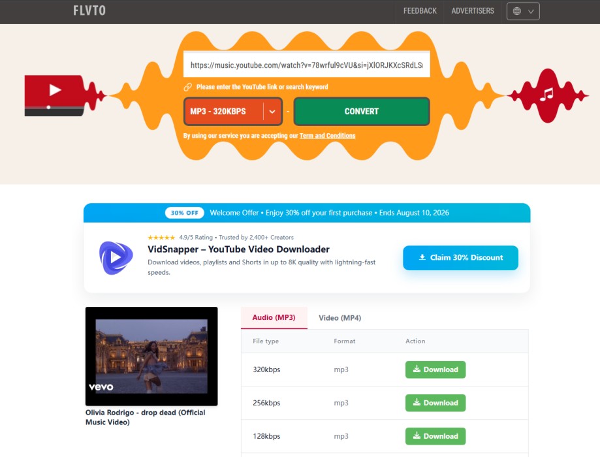The height and width of the screenshot is (457, 600).
Task: Click the 30% OFF badge
Action: coord(184,213)
